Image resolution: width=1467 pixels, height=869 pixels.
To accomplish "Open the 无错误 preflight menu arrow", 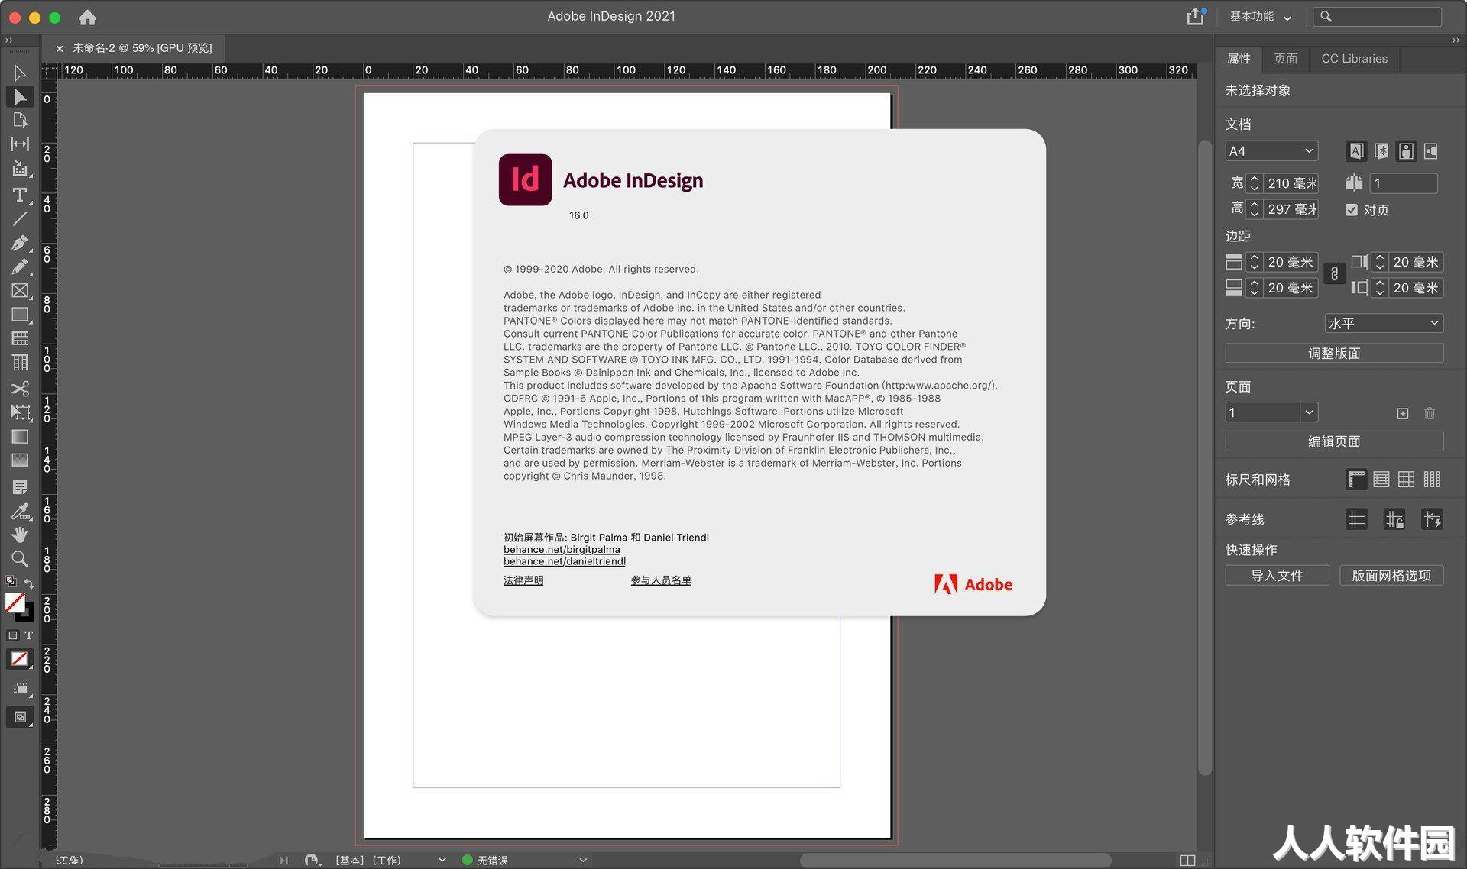I will tap(583, 861).
